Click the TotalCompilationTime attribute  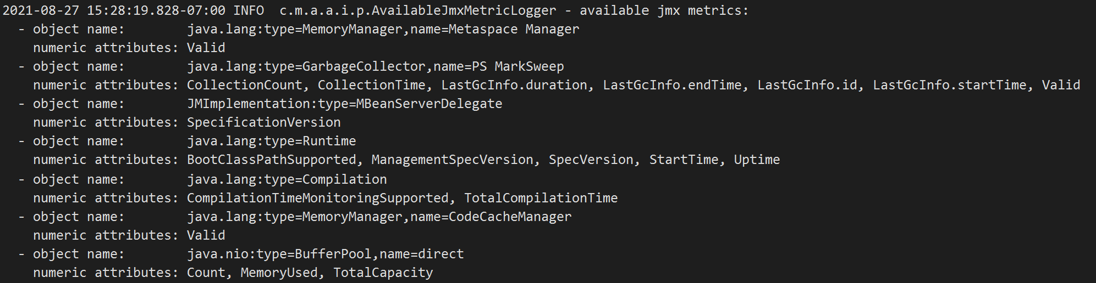[541, 198]
